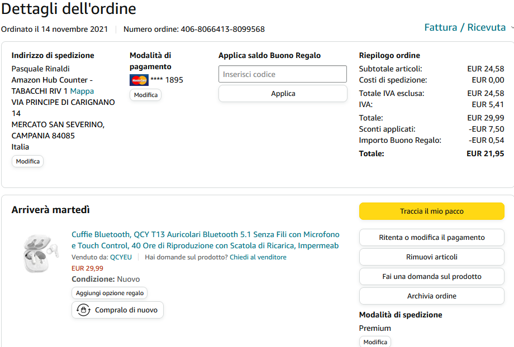Open the QCYEU seller link
The height and width of the screenshot is (347, 514).
(x=121, y=257)
